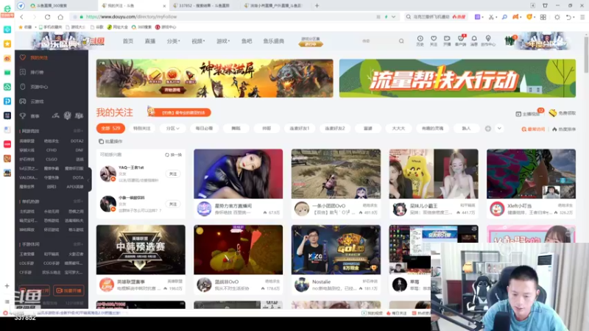Follow recommended streamer YAQ-王者1st
Screen dimensions: 589x331
click(173, 174)
